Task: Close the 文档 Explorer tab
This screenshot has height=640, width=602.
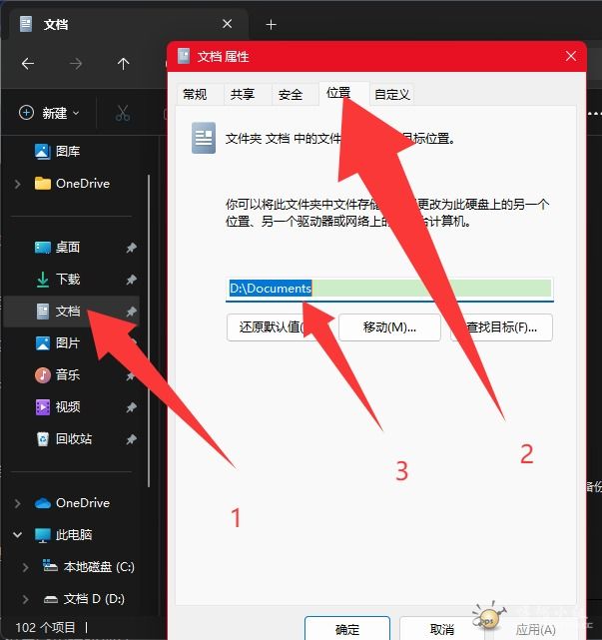Action: pos(227,24)
